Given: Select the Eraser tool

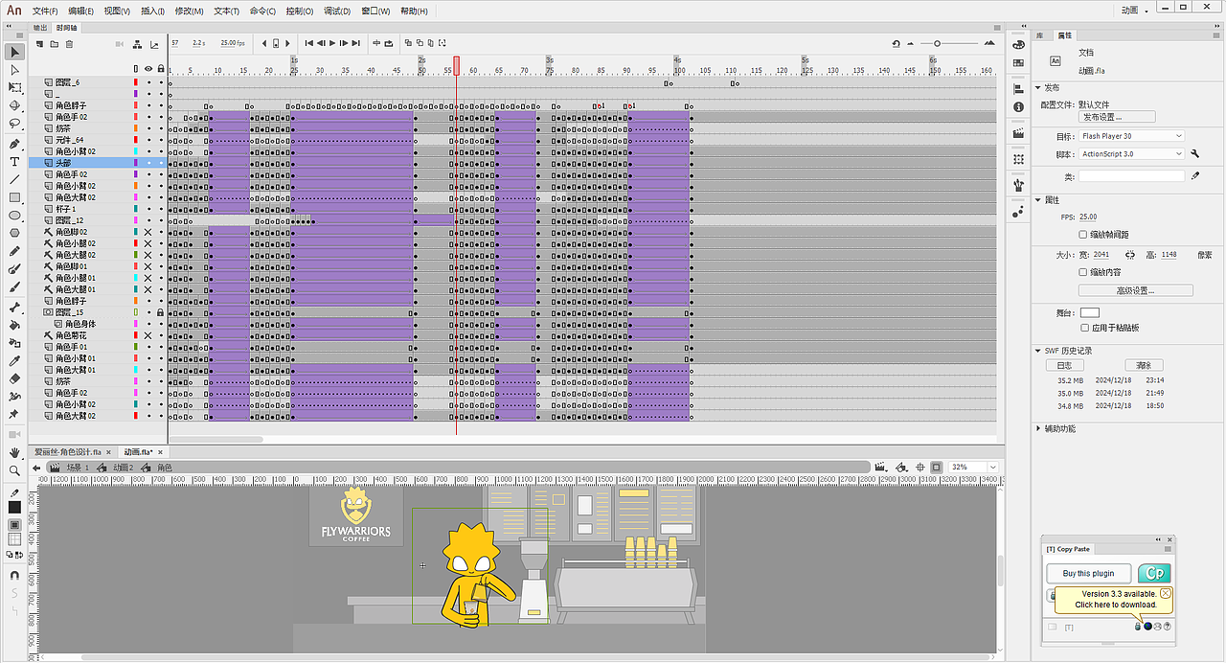Looking at the screenshot, I should coord(14,378).
